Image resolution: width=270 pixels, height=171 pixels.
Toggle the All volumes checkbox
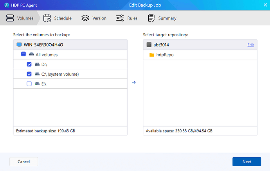pyautogui.click(x=23, y=55)
